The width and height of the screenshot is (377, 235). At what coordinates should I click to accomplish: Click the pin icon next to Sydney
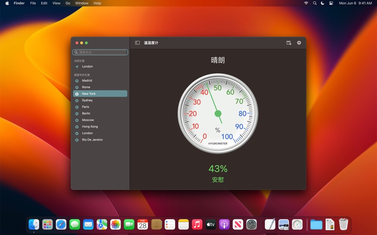(x=77, y=101)
